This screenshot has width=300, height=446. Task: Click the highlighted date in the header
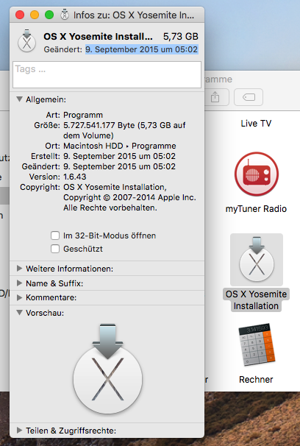142,49
